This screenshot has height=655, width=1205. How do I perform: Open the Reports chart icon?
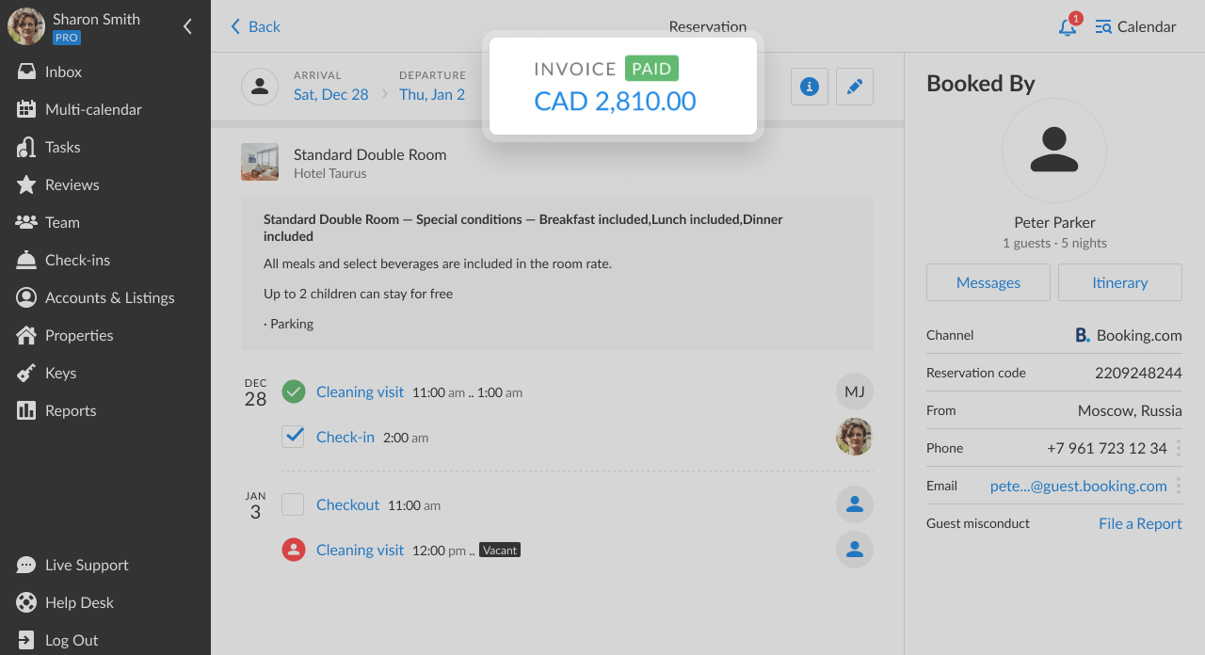coord(26,410)
